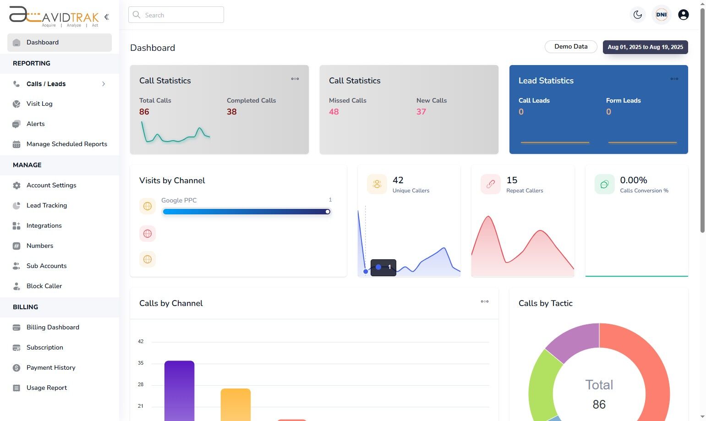Click the Repeat Callers link icon
This screenshot has width=706, height=421.
(491, 184)
